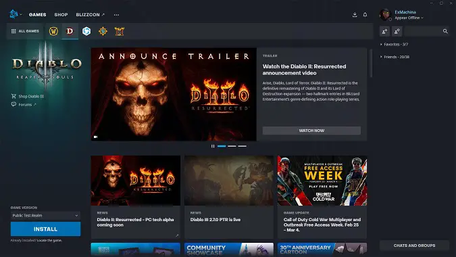Jump to the second carousel slide indicator
The width and height of the screenshot is (456, 257).
click(232, 146)
